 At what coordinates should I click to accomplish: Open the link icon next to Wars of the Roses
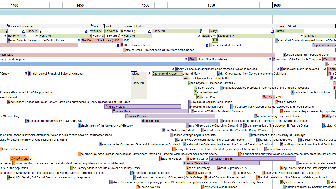pyautogui.click(x=78, y=40)
